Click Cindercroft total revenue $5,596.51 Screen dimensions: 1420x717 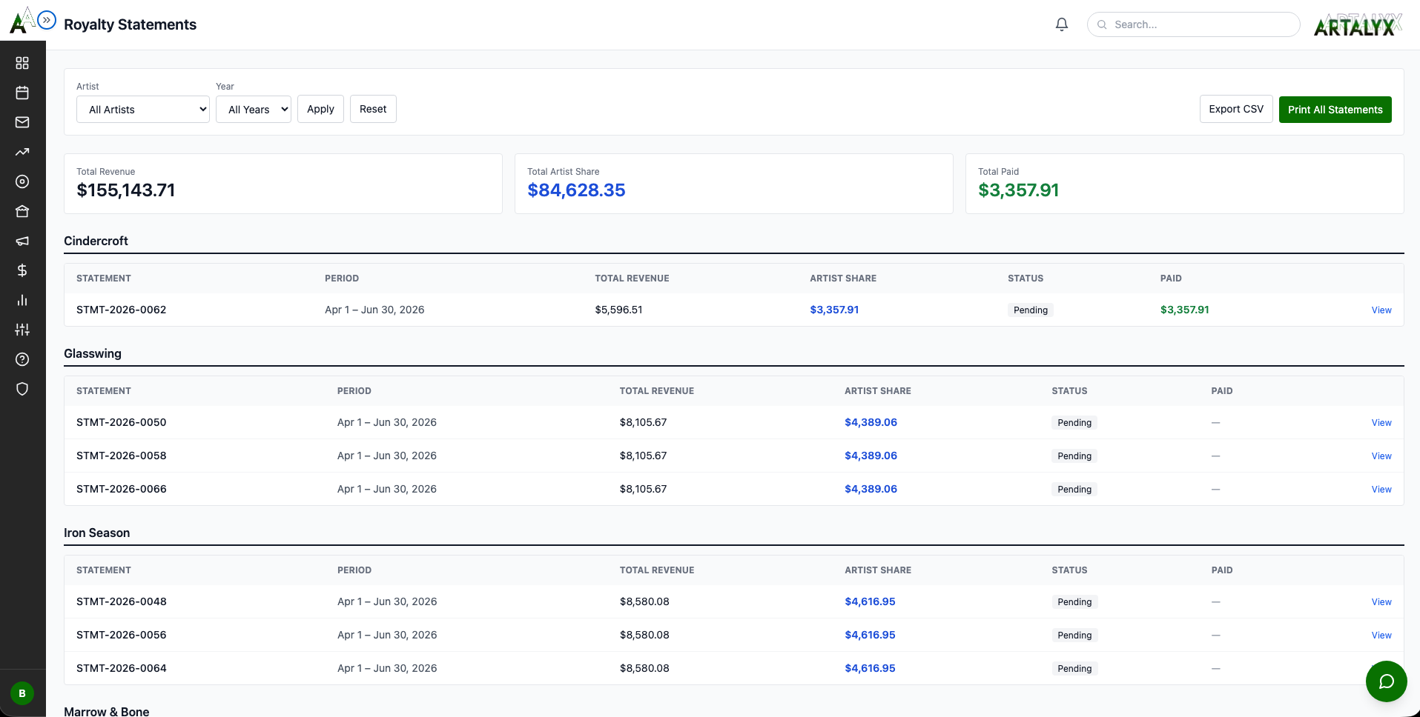pos(618,310)
